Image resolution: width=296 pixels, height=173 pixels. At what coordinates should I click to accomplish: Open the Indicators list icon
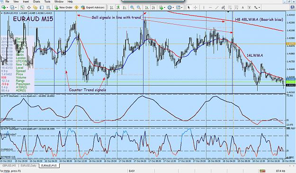tap(161, 8)
